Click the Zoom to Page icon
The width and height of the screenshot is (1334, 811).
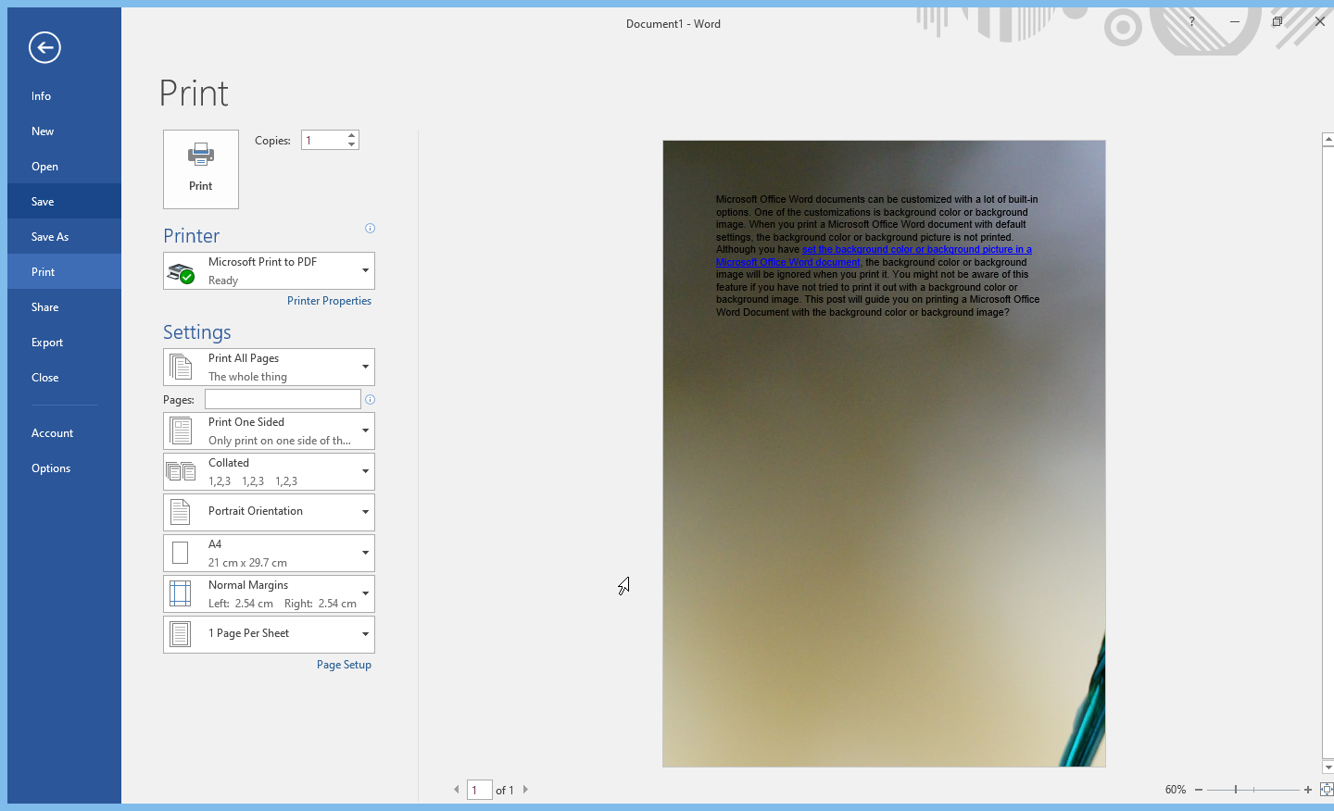[1327, 790]
